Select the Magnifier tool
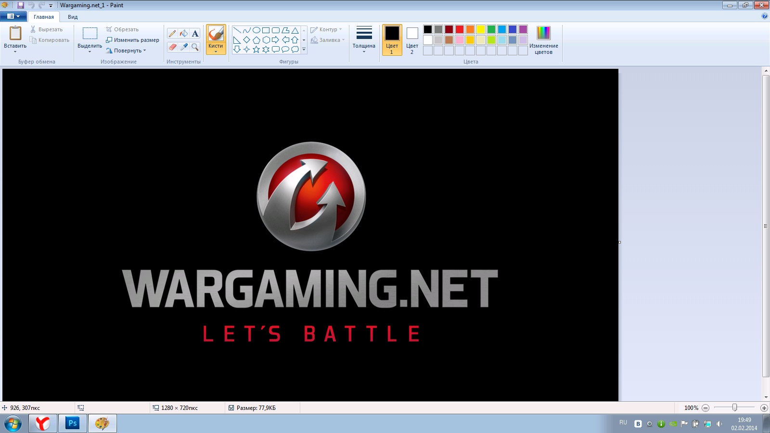 click(195, 47)
